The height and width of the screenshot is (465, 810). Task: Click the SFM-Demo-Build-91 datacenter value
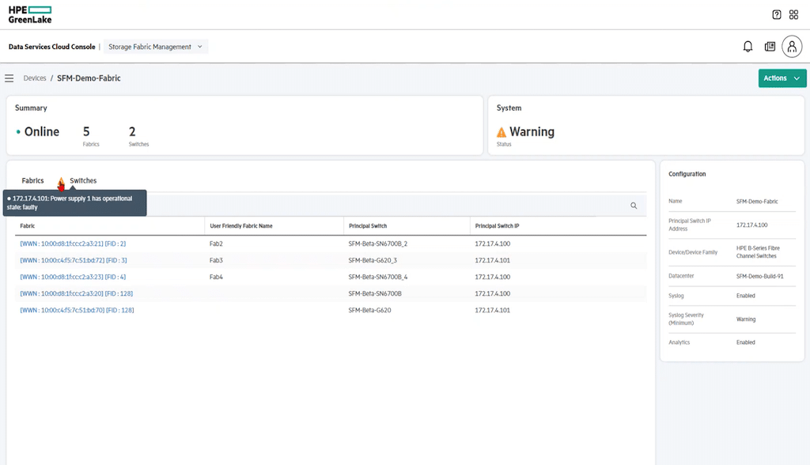[759, 276]
